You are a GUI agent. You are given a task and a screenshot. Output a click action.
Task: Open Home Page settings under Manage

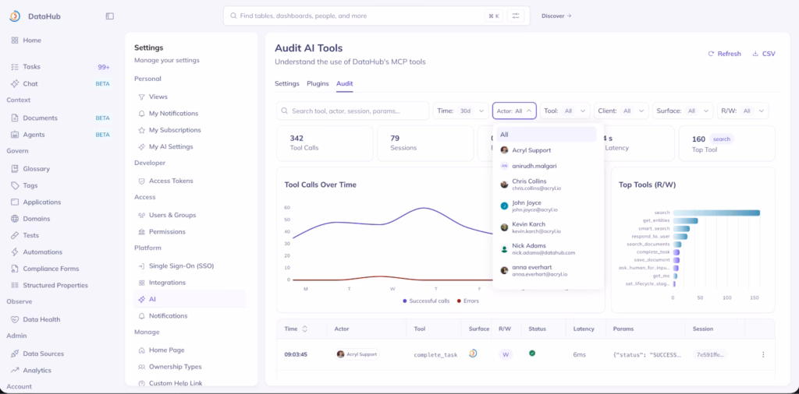(x=167, y=350)
